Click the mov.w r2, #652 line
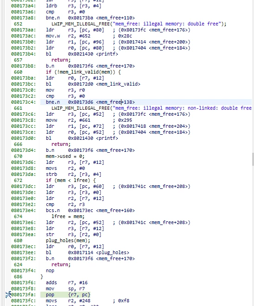This screenshot has width=254, height=306. (89, 36)
